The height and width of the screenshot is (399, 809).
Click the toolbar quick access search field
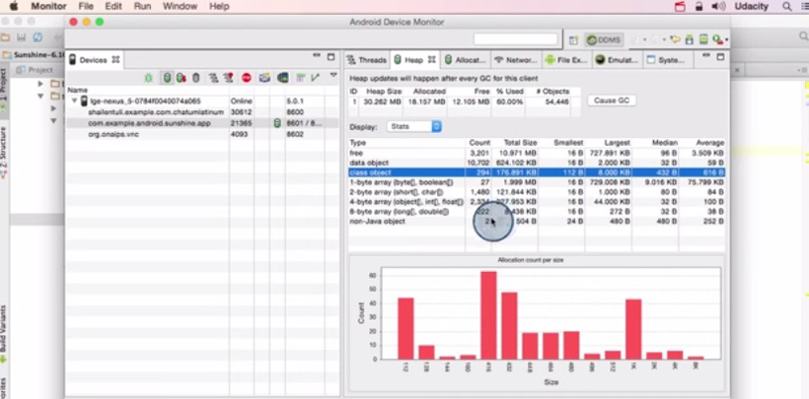pos(516,39)
